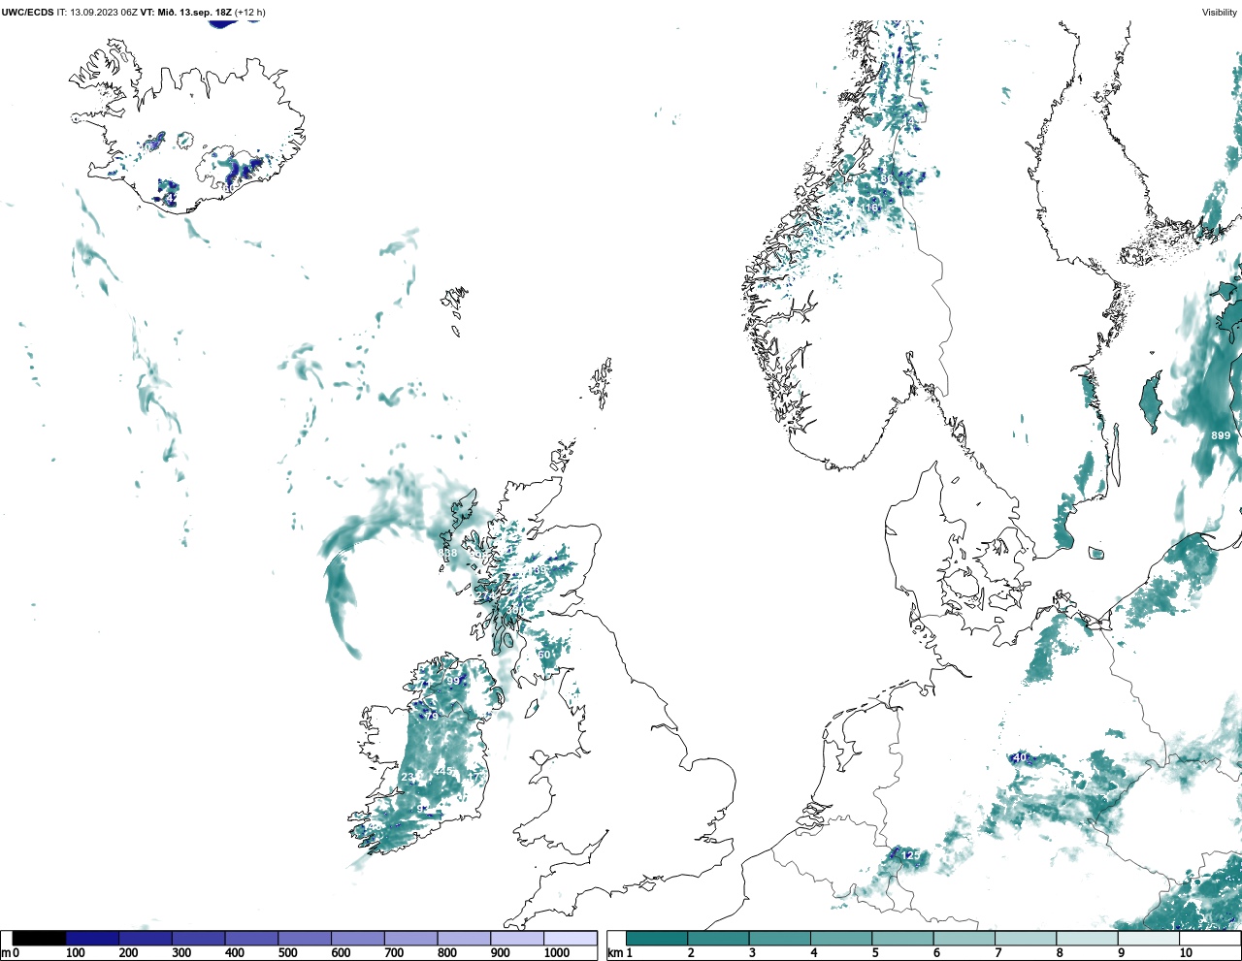Click the '100' metre scale label
Image resolution: width=1242 pixels, height=961 pixels.
coord(75,953)
